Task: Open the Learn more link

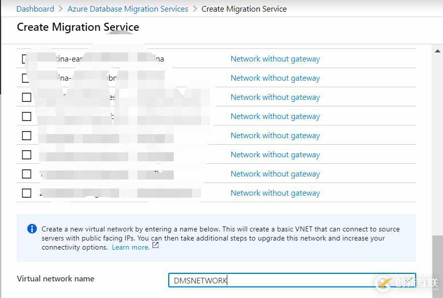Action: [x=130, y=247]
